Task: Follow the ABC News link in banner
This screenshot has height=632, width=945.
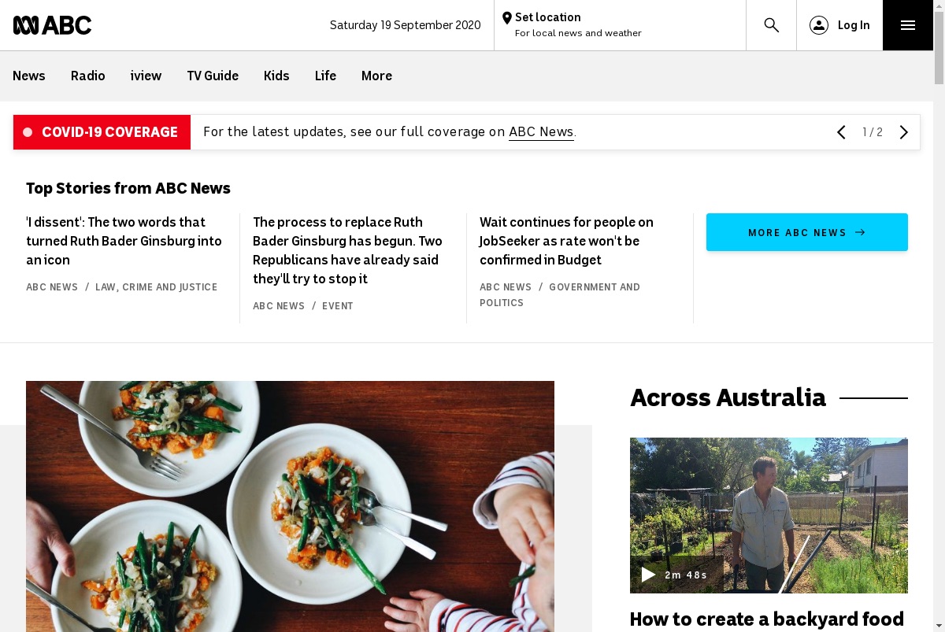Action: click(x=541, y=132)
